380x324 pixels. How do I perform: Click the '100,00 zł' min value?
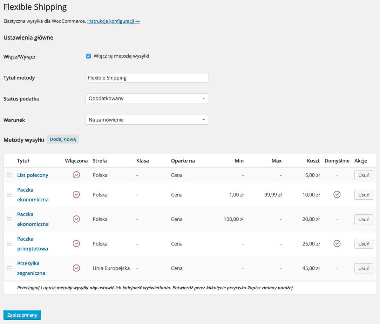(x=233, y=219)
